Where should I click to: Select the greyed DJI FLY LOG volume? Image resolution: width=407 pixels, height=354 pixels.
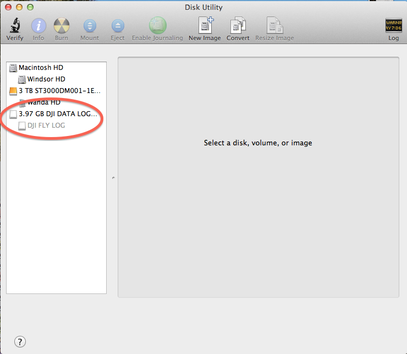click(56, 126)
